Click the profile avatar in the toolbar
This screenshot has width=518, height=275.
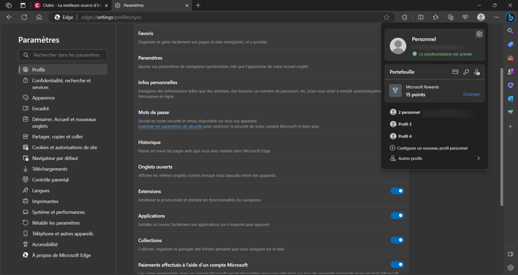coord(481,17)
